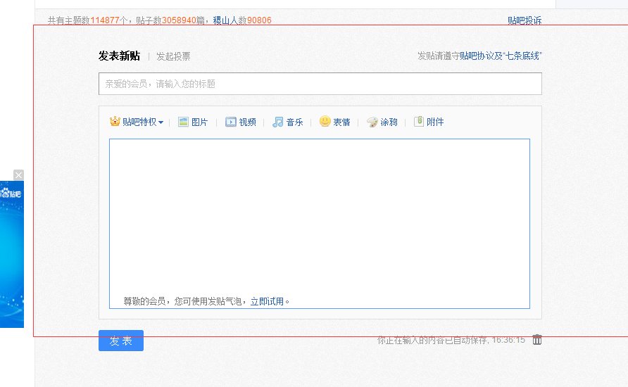This screenshot has width=628, height=387.
Task: Add music via 音乐 icon
Action: click(x=287, y=122)
